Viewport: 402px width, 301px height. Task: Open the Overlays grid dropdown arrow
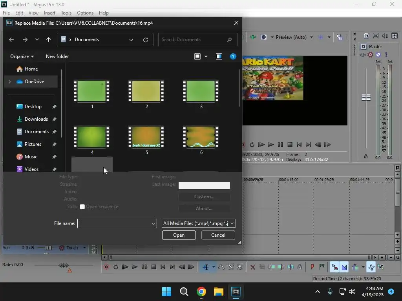point(329,37)
